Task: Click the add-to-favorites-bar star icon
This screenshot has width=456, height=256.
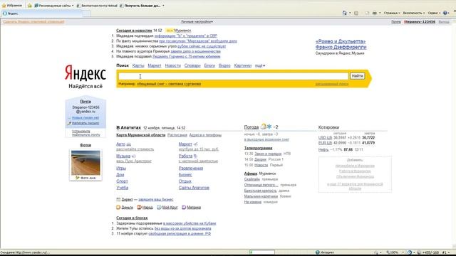Action: coord(30,6)
